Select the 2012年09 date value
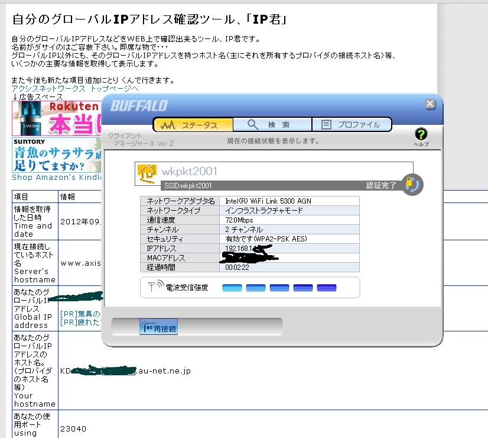 pyautogui.click(x=80, y=221)
